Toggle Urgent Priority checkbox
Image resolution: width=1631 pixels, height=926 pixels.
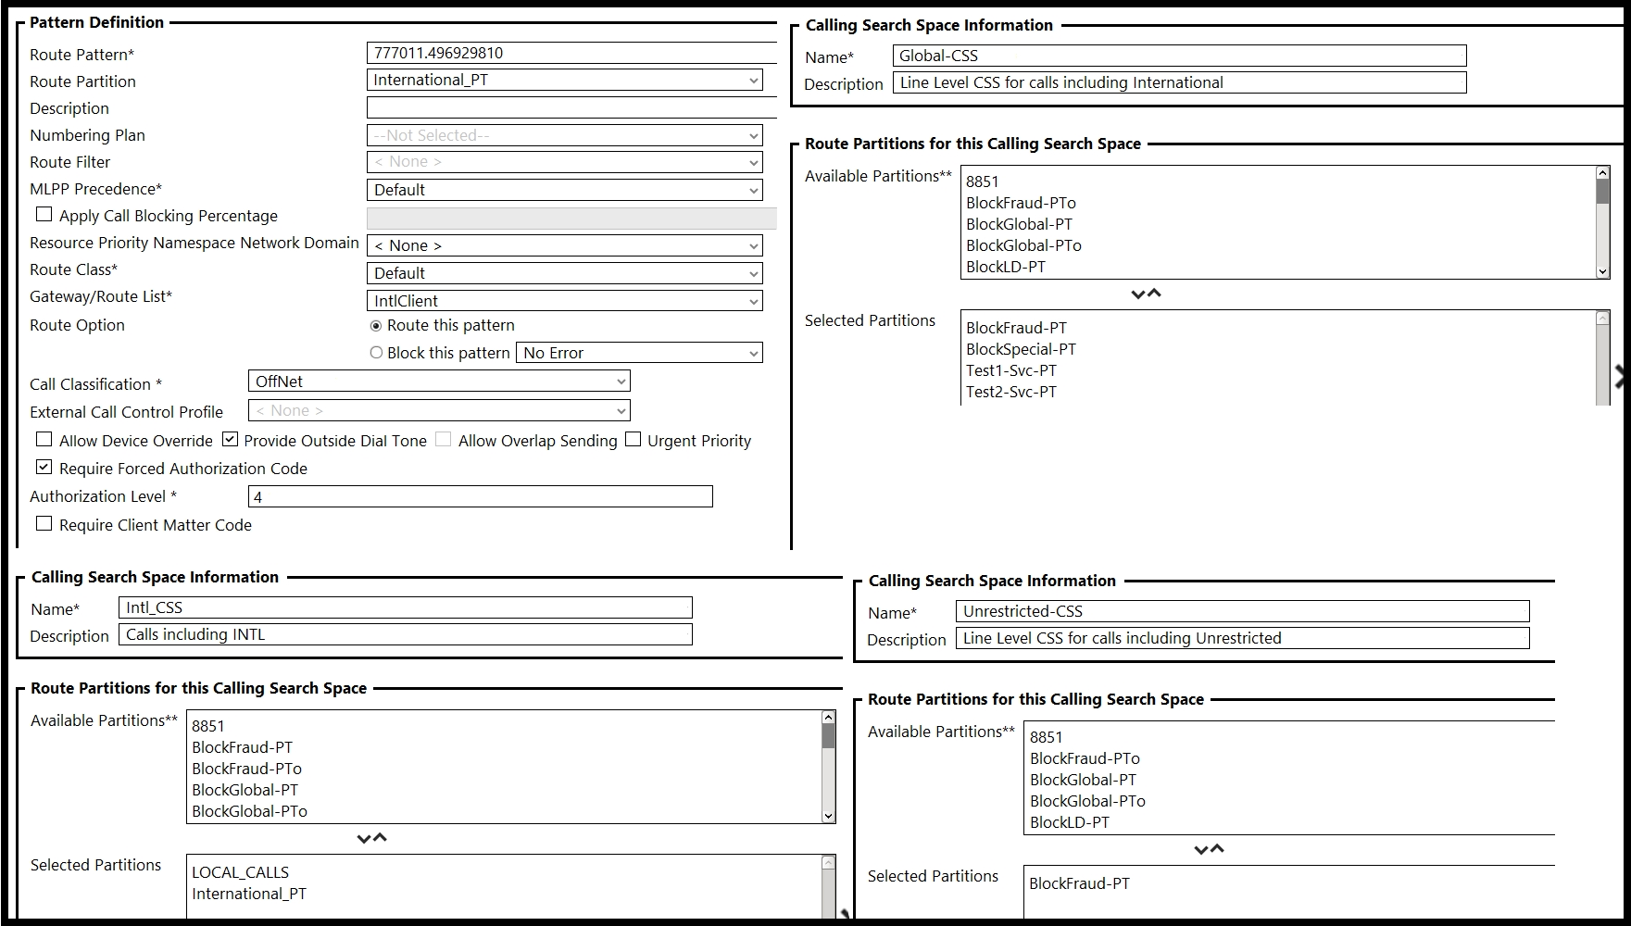click(x=633, y=440)
